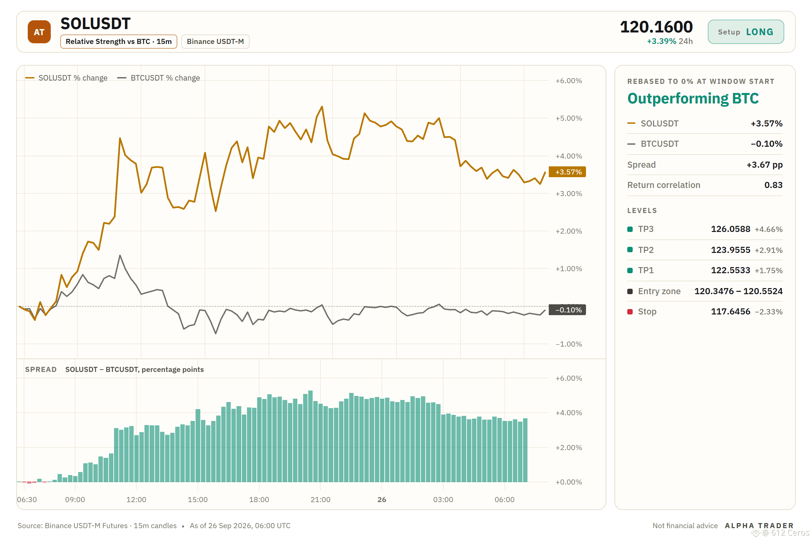The width and height of the screenshot is (812, 541).
Task: Select the Binance USDT-M tag
Action: [215, 41]
